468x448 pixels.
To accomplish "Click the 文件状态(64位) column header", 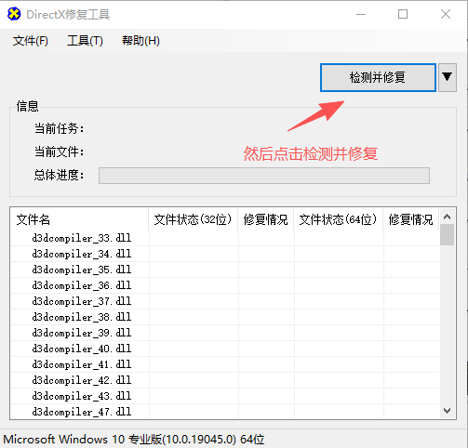I will 339,219.
